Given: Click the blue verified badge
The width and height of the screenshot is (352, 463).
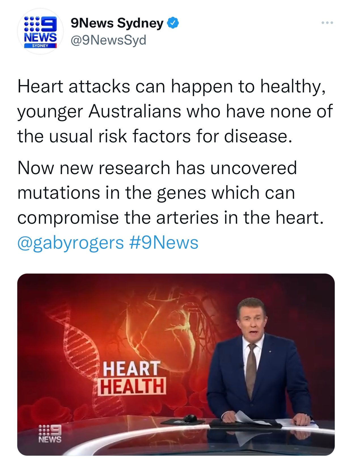Looking at the screenshot, I should (x=173, y=23).
